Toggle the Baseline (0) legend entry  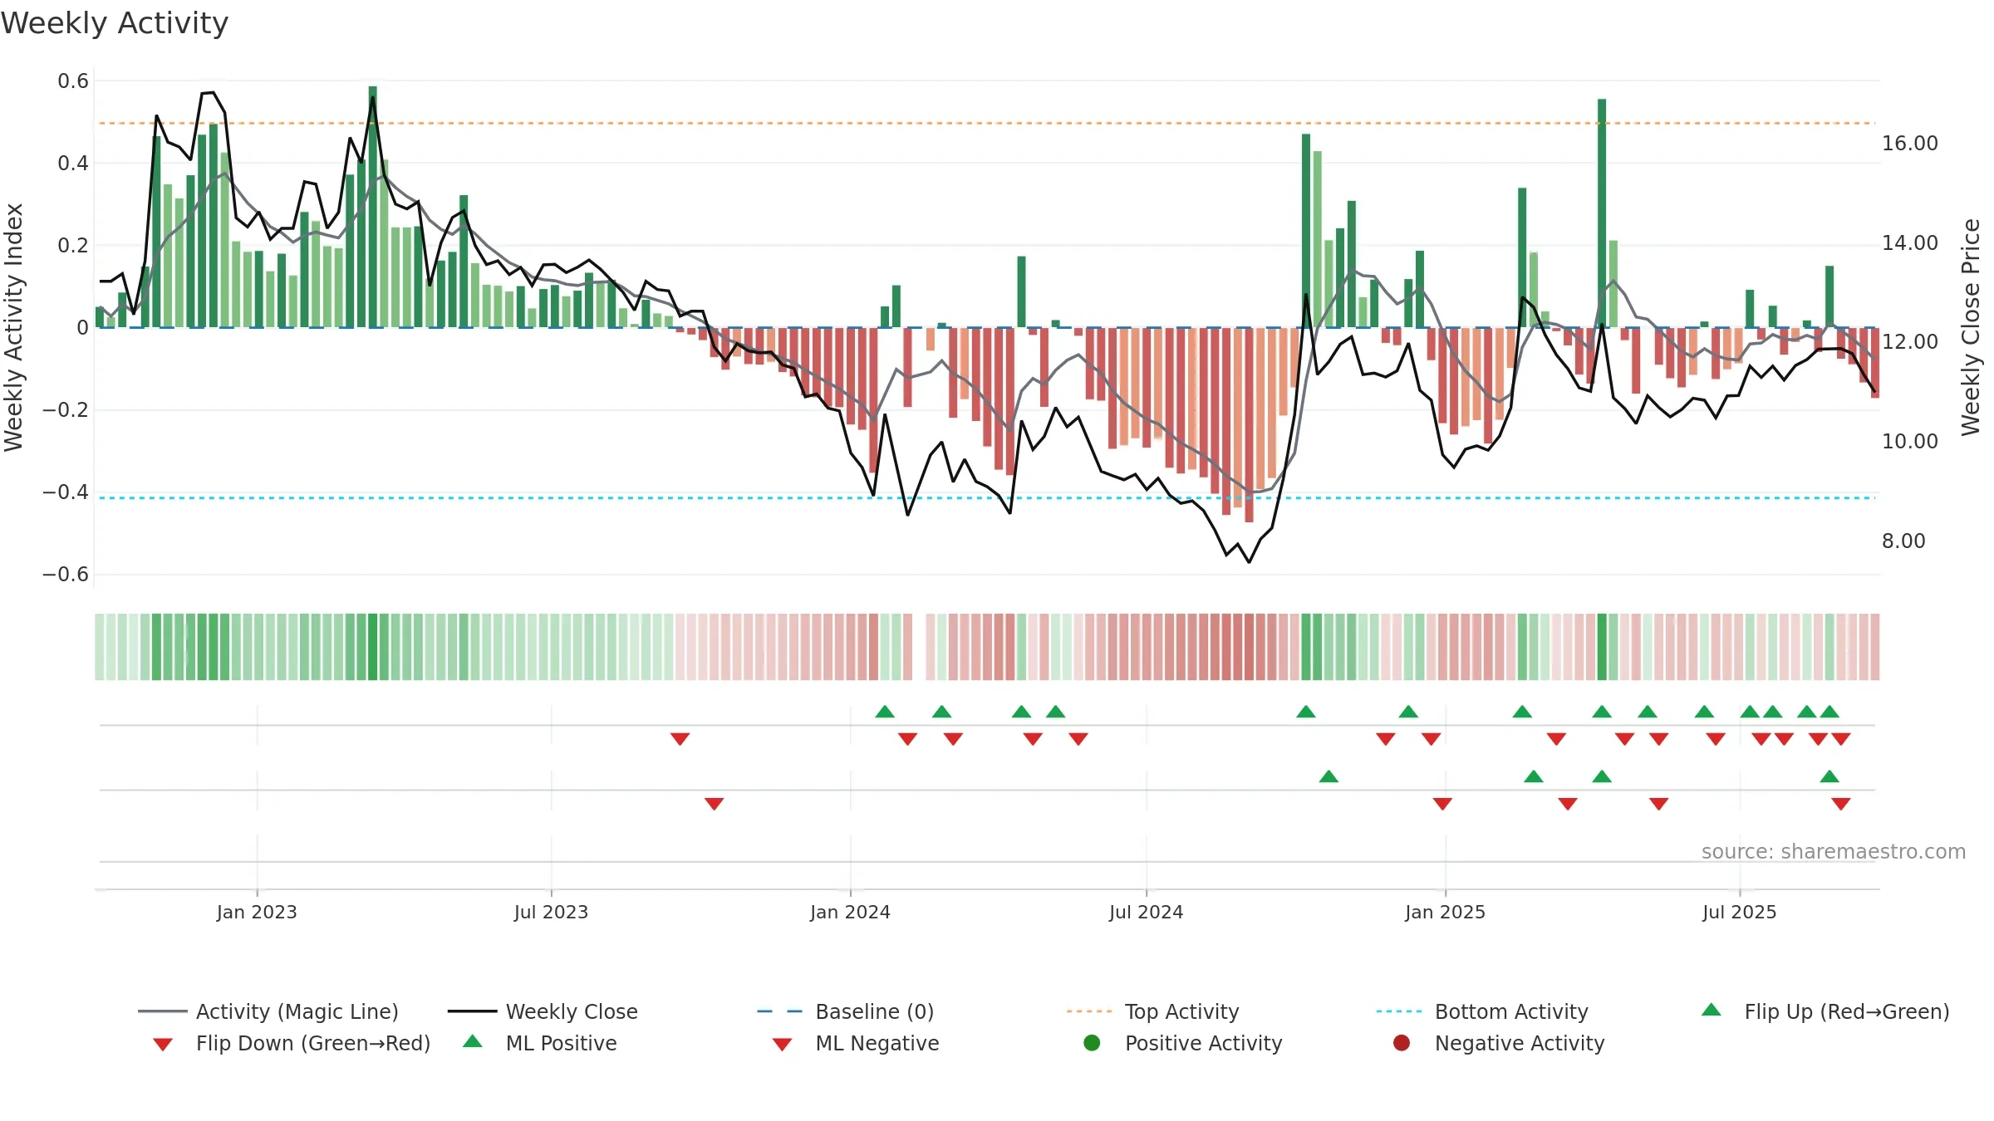coord(846,1011)
